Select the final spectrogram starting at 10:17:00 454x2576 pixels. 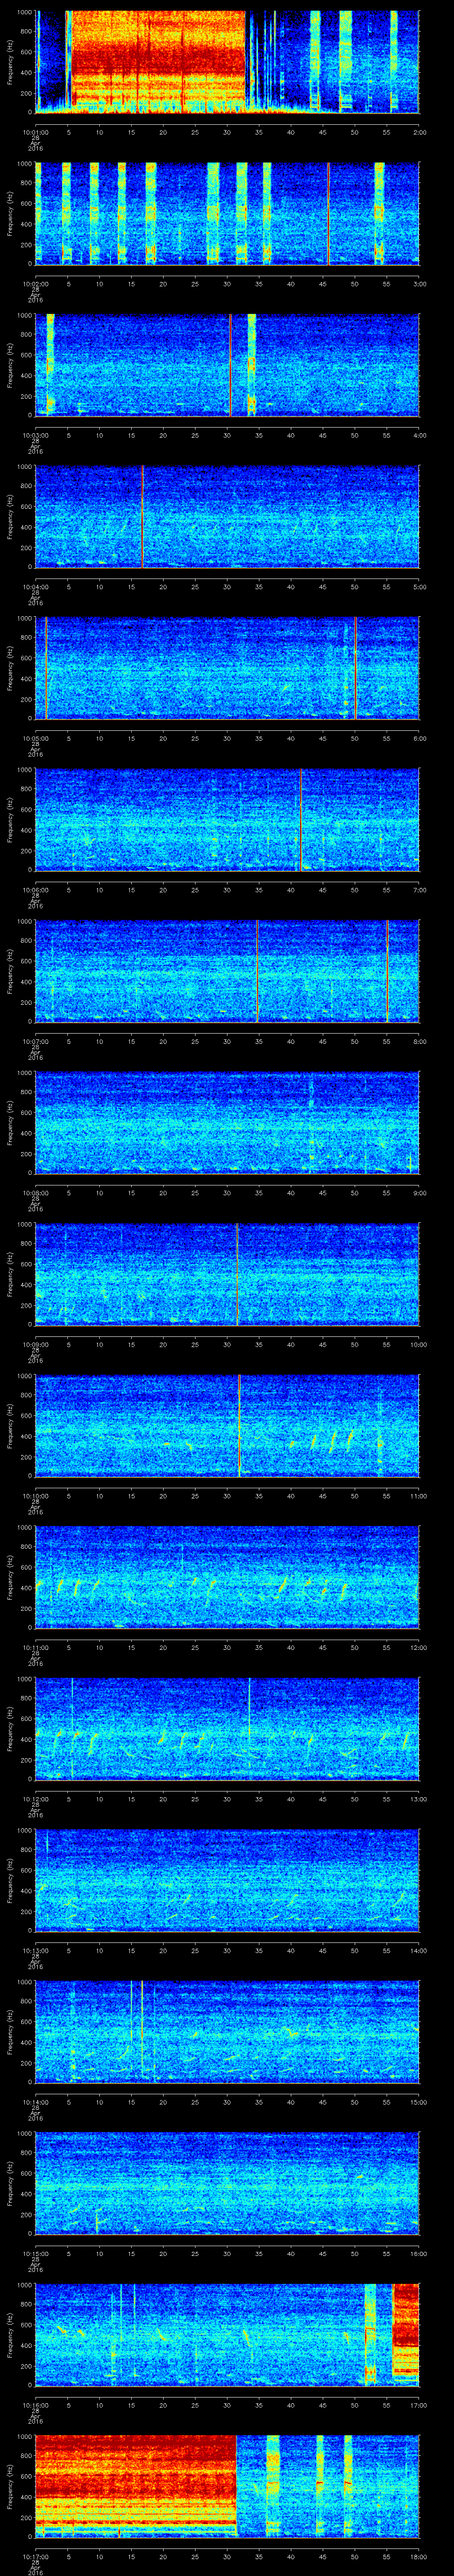click(x=227, y=2488)
